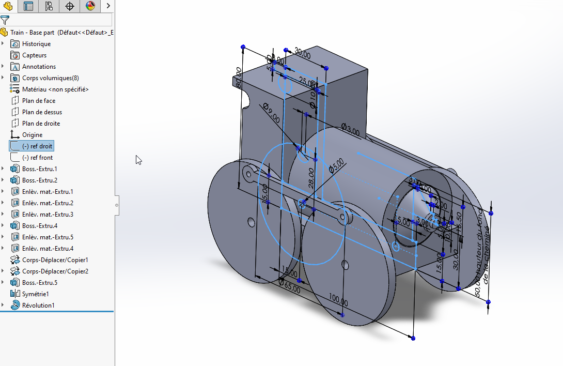Click the Symétrie1 mirror feature icon
The image size is (563, 366).
[x=15, y=294]
